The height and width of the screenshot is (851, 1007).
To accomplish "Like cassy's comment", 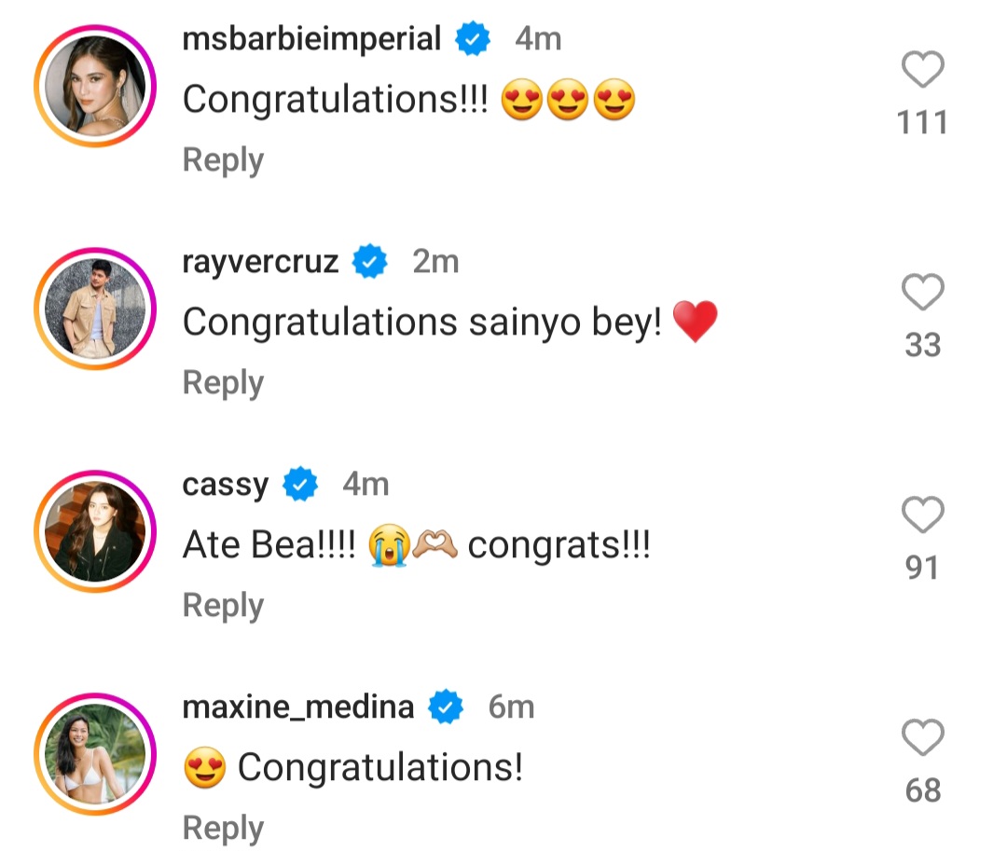I will 923,515.
